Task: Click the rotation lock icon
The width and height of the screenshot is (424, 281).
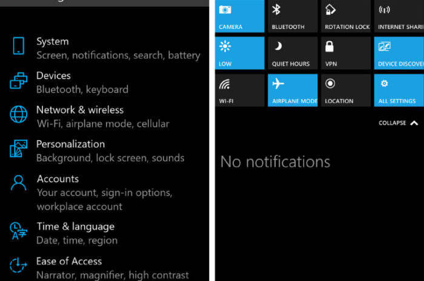Action: [330, 10]
